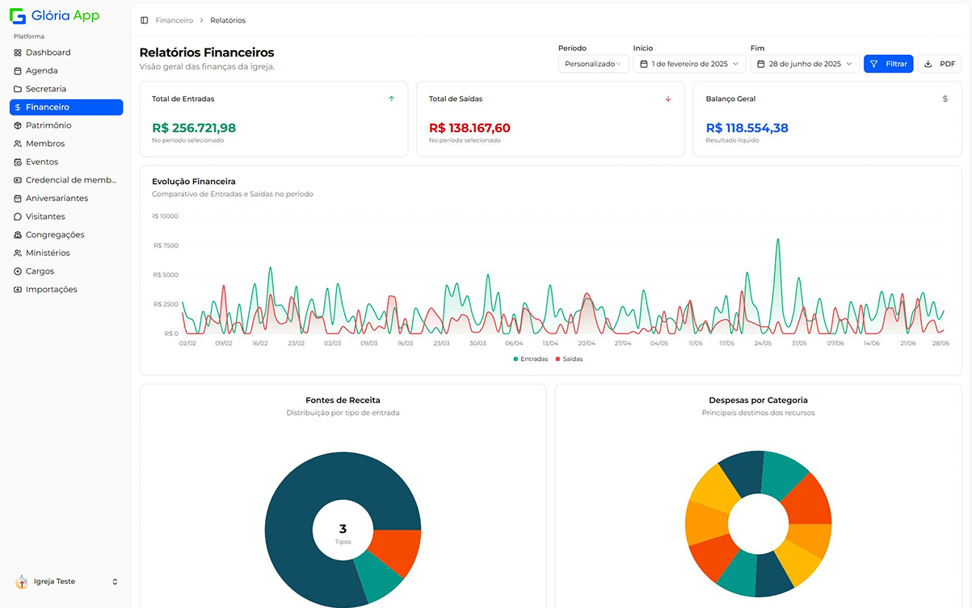Open the Fim date picker
Viewport: 972px width, 608px height.
804,64
